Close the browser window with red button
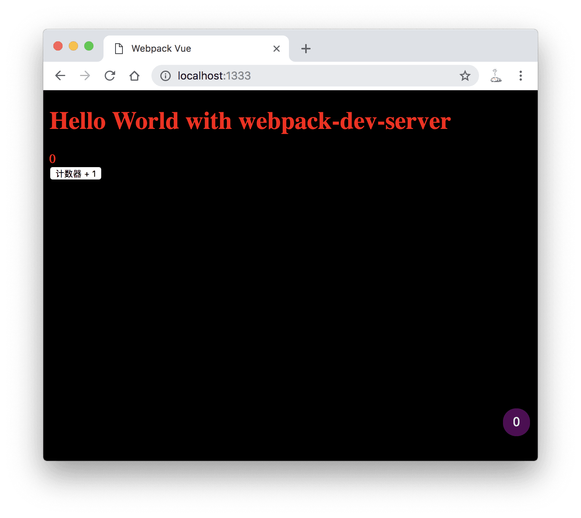 click(58, 46)
